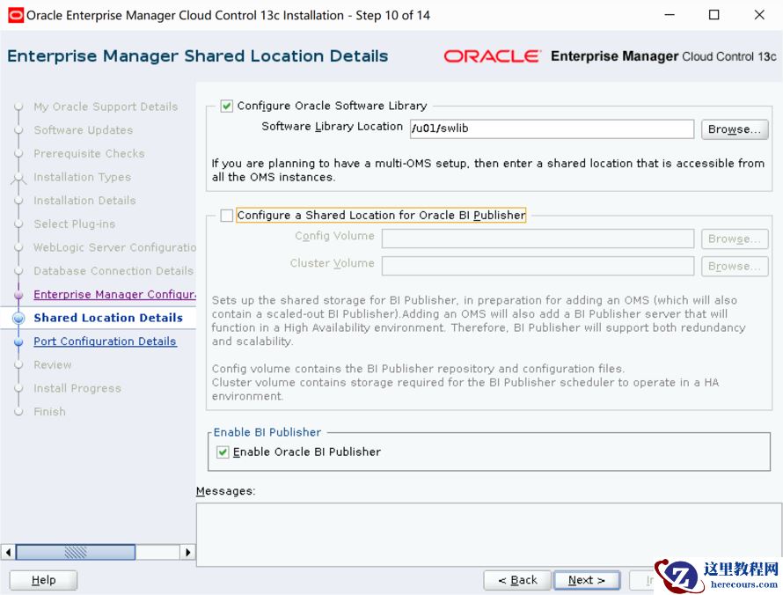783x595 pixels.
Task: Click the Port Configuration Details step bullet icon
Action: (x=18, y=342)
